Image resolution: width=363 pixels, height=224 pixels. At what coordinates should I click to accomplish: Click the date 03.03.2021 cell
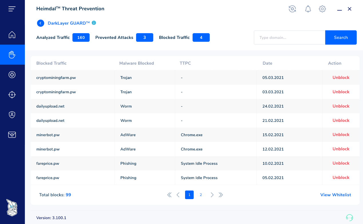[273, 92]
